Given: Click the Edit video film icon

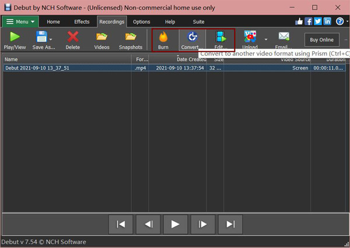Looking at the screenshot, I should tap(220, 37).
